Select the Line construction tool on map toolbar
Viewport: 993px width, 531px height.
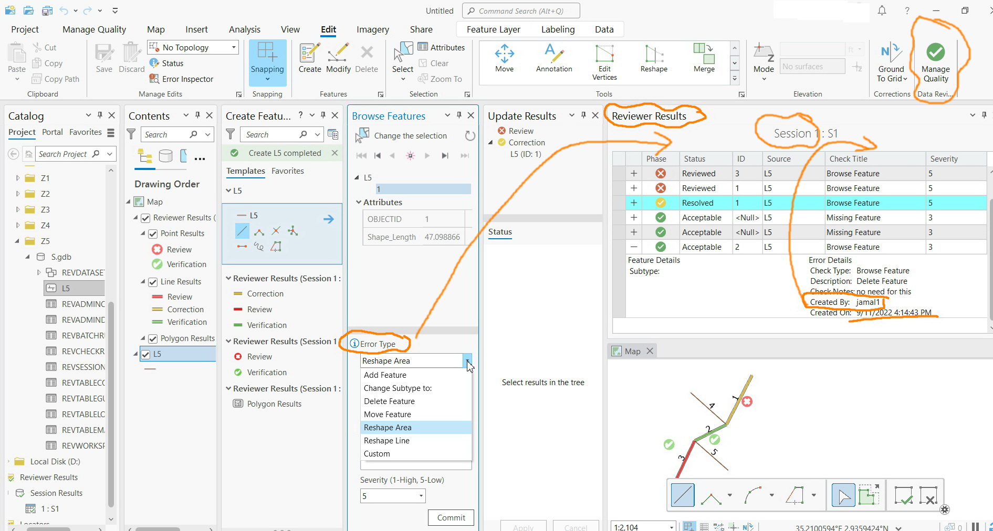pos(683,495)
